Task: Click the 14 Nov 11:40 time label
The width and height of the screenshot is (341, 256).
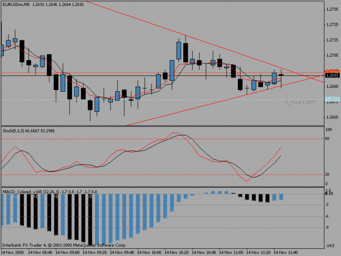Action: point(285,252)
